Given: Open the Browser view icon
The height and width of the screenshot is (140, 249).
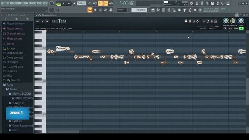Looking at the screenshot, I should 174,10.
